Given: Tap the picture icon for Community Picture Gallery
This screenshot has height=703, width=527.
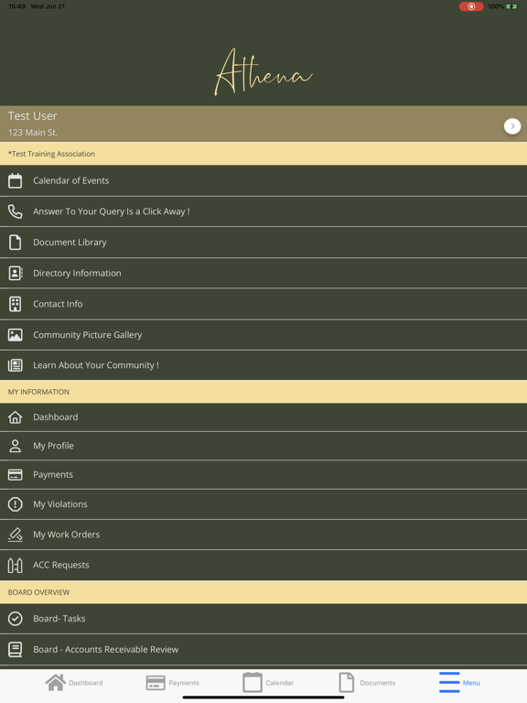Looking at the screenshot, I should click(16, 335).
